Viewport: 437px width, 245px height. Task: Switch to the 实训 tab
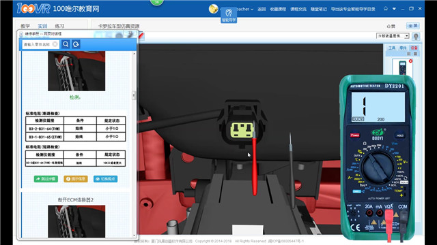click(42, 26)
